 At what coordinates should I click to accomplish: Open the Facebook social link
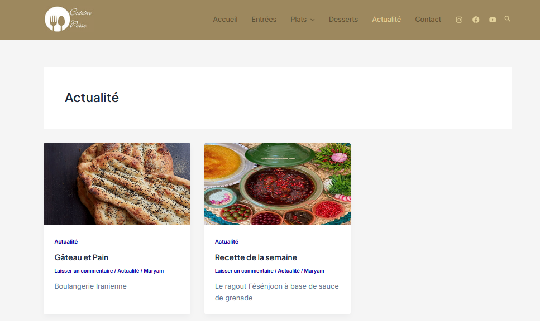[476, 20]
